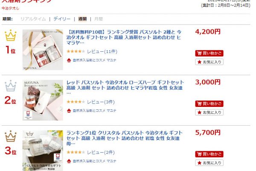Click the gold crown icon for rank 1

pos(11,35)
